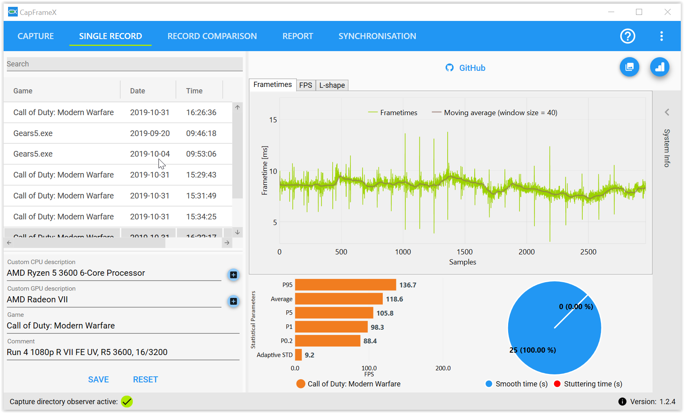Viewport: 684px width, 413px height.
Task: Click the bar chart round button
Action: (660, 67)
